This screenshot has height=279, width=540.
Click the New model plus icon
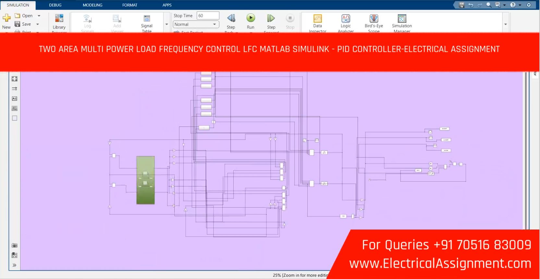coord(6,18)
